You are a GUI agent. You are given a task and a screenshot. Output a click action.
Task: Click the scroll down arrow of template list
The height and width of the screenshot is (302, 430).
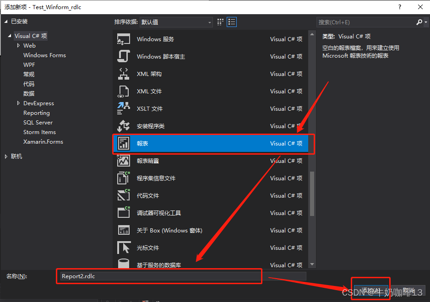312,264
